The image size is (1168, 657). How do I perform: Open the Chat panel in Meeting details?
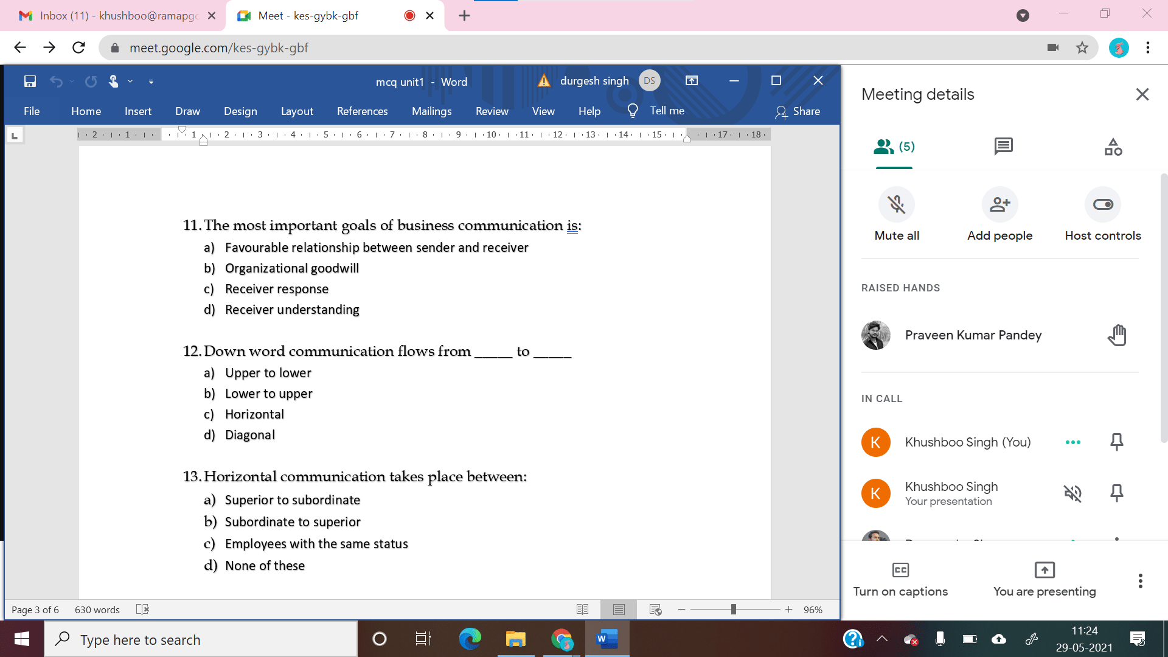click(1003, 147)
